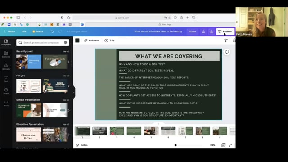Screen dimensions: 288x162
Task: Expand Simple Presentation row with arrow
Action: click(69, 110)
